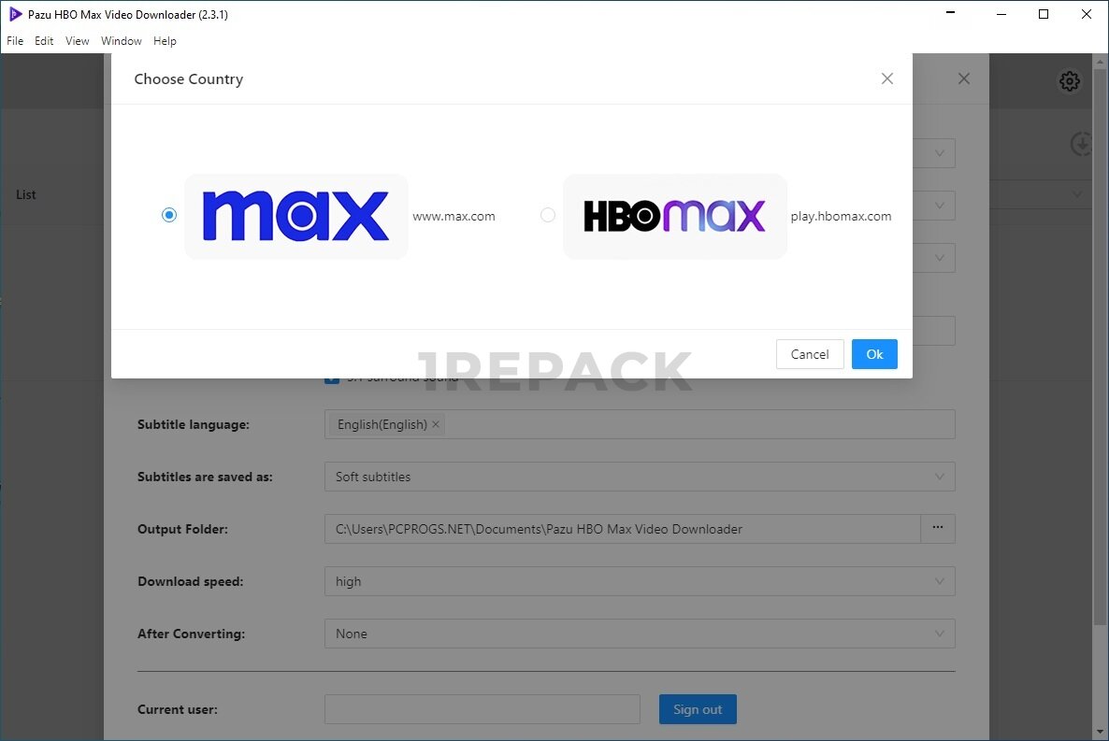Expand the After Converting dropdown

(639, 634)
